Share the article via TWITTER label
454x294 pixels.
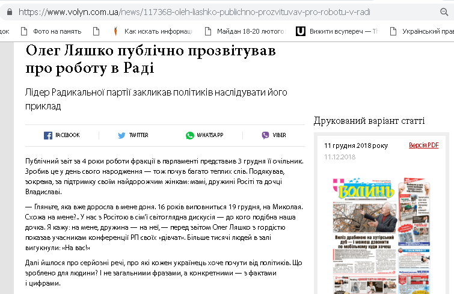point(139,135)
